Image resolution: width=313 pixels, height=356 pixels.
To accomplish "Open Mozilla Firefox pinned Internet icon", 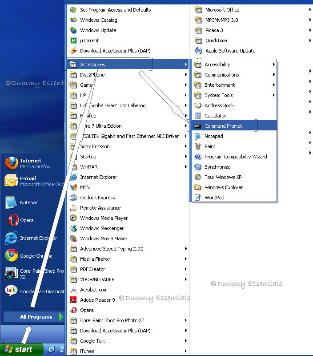I will (x=12, y=163).
